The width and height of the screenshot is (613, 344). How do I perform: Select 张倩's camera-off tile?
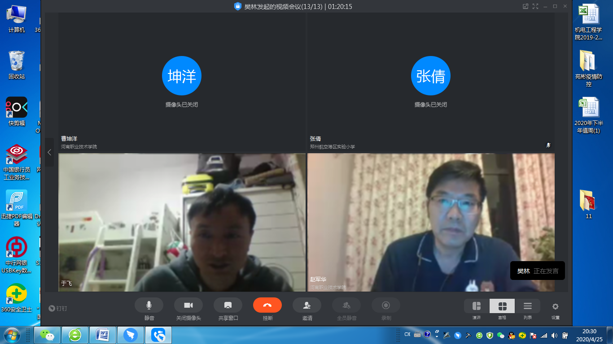(x=430, y=83)
